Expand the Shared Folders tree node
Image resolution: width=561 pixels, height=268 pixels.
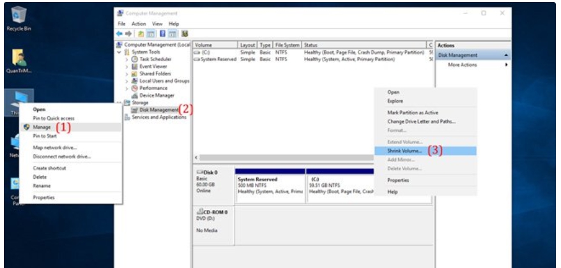click(127, 73)
